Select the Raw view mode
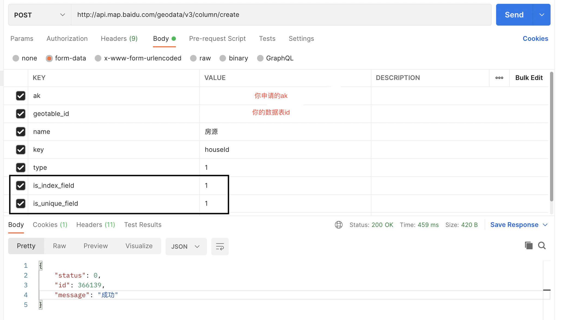Screen dimensions: 562x320 [59, 246]
